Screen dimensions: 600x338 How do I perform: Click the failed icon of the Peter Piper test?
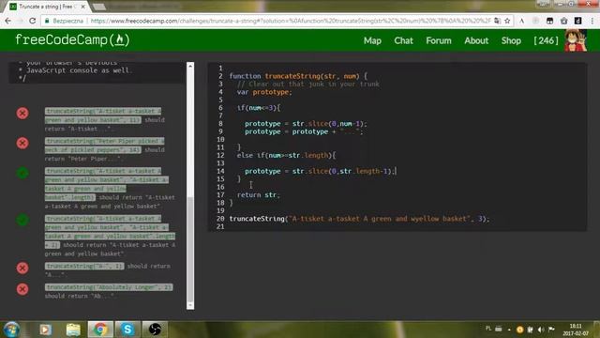[x=22, y=143]
